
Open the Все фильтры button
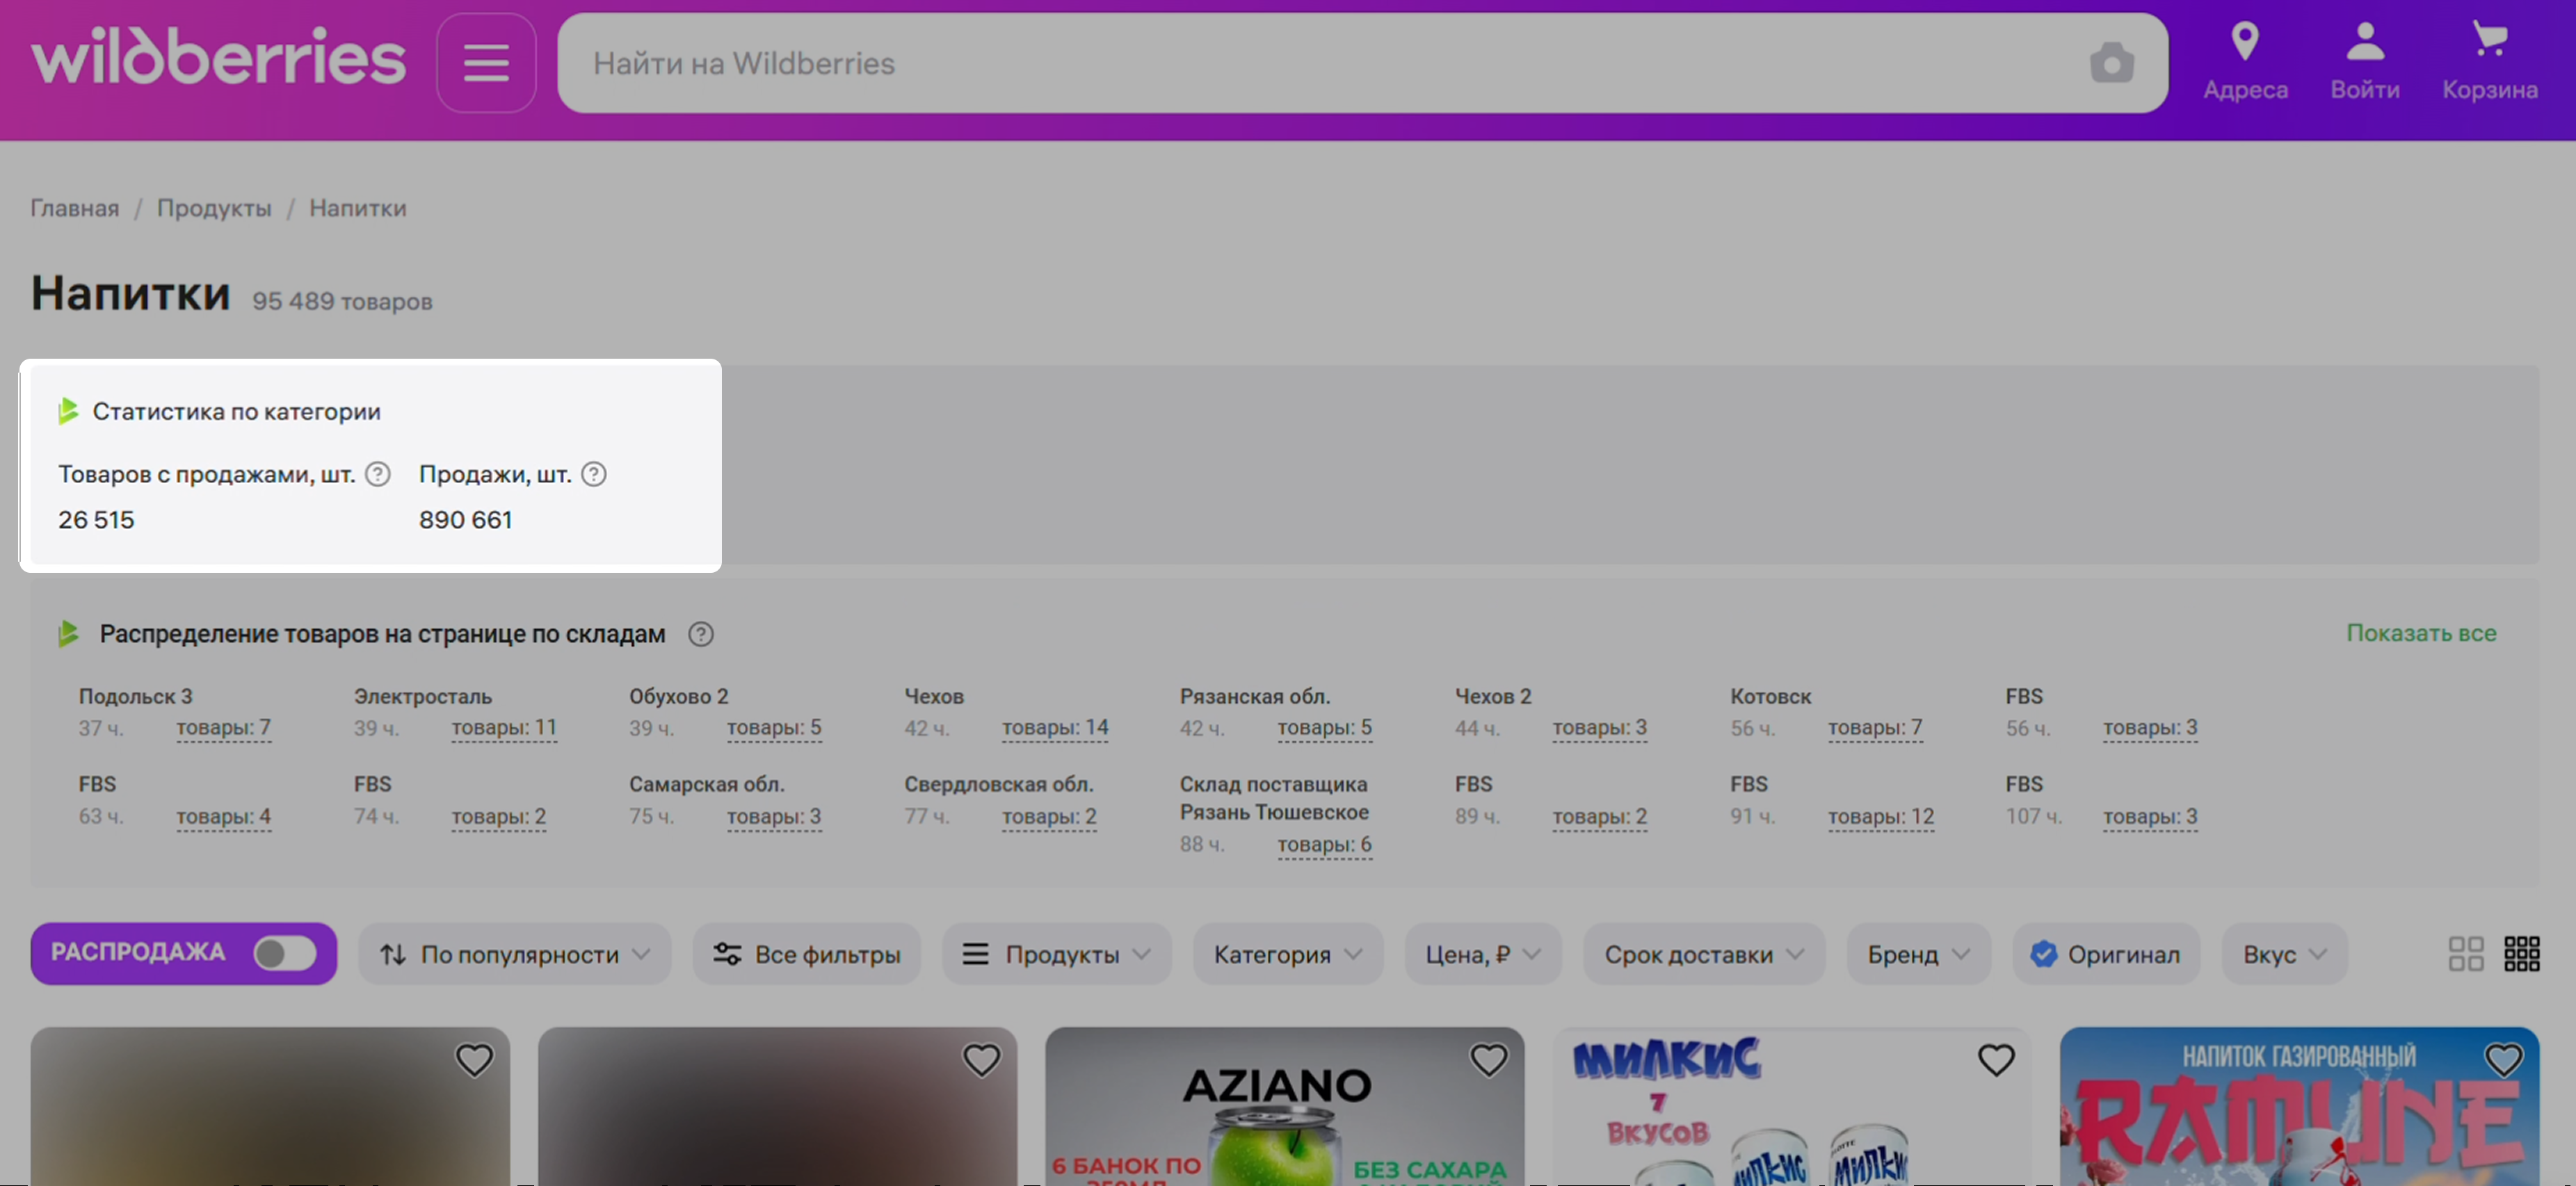click(x=806, y=954)
